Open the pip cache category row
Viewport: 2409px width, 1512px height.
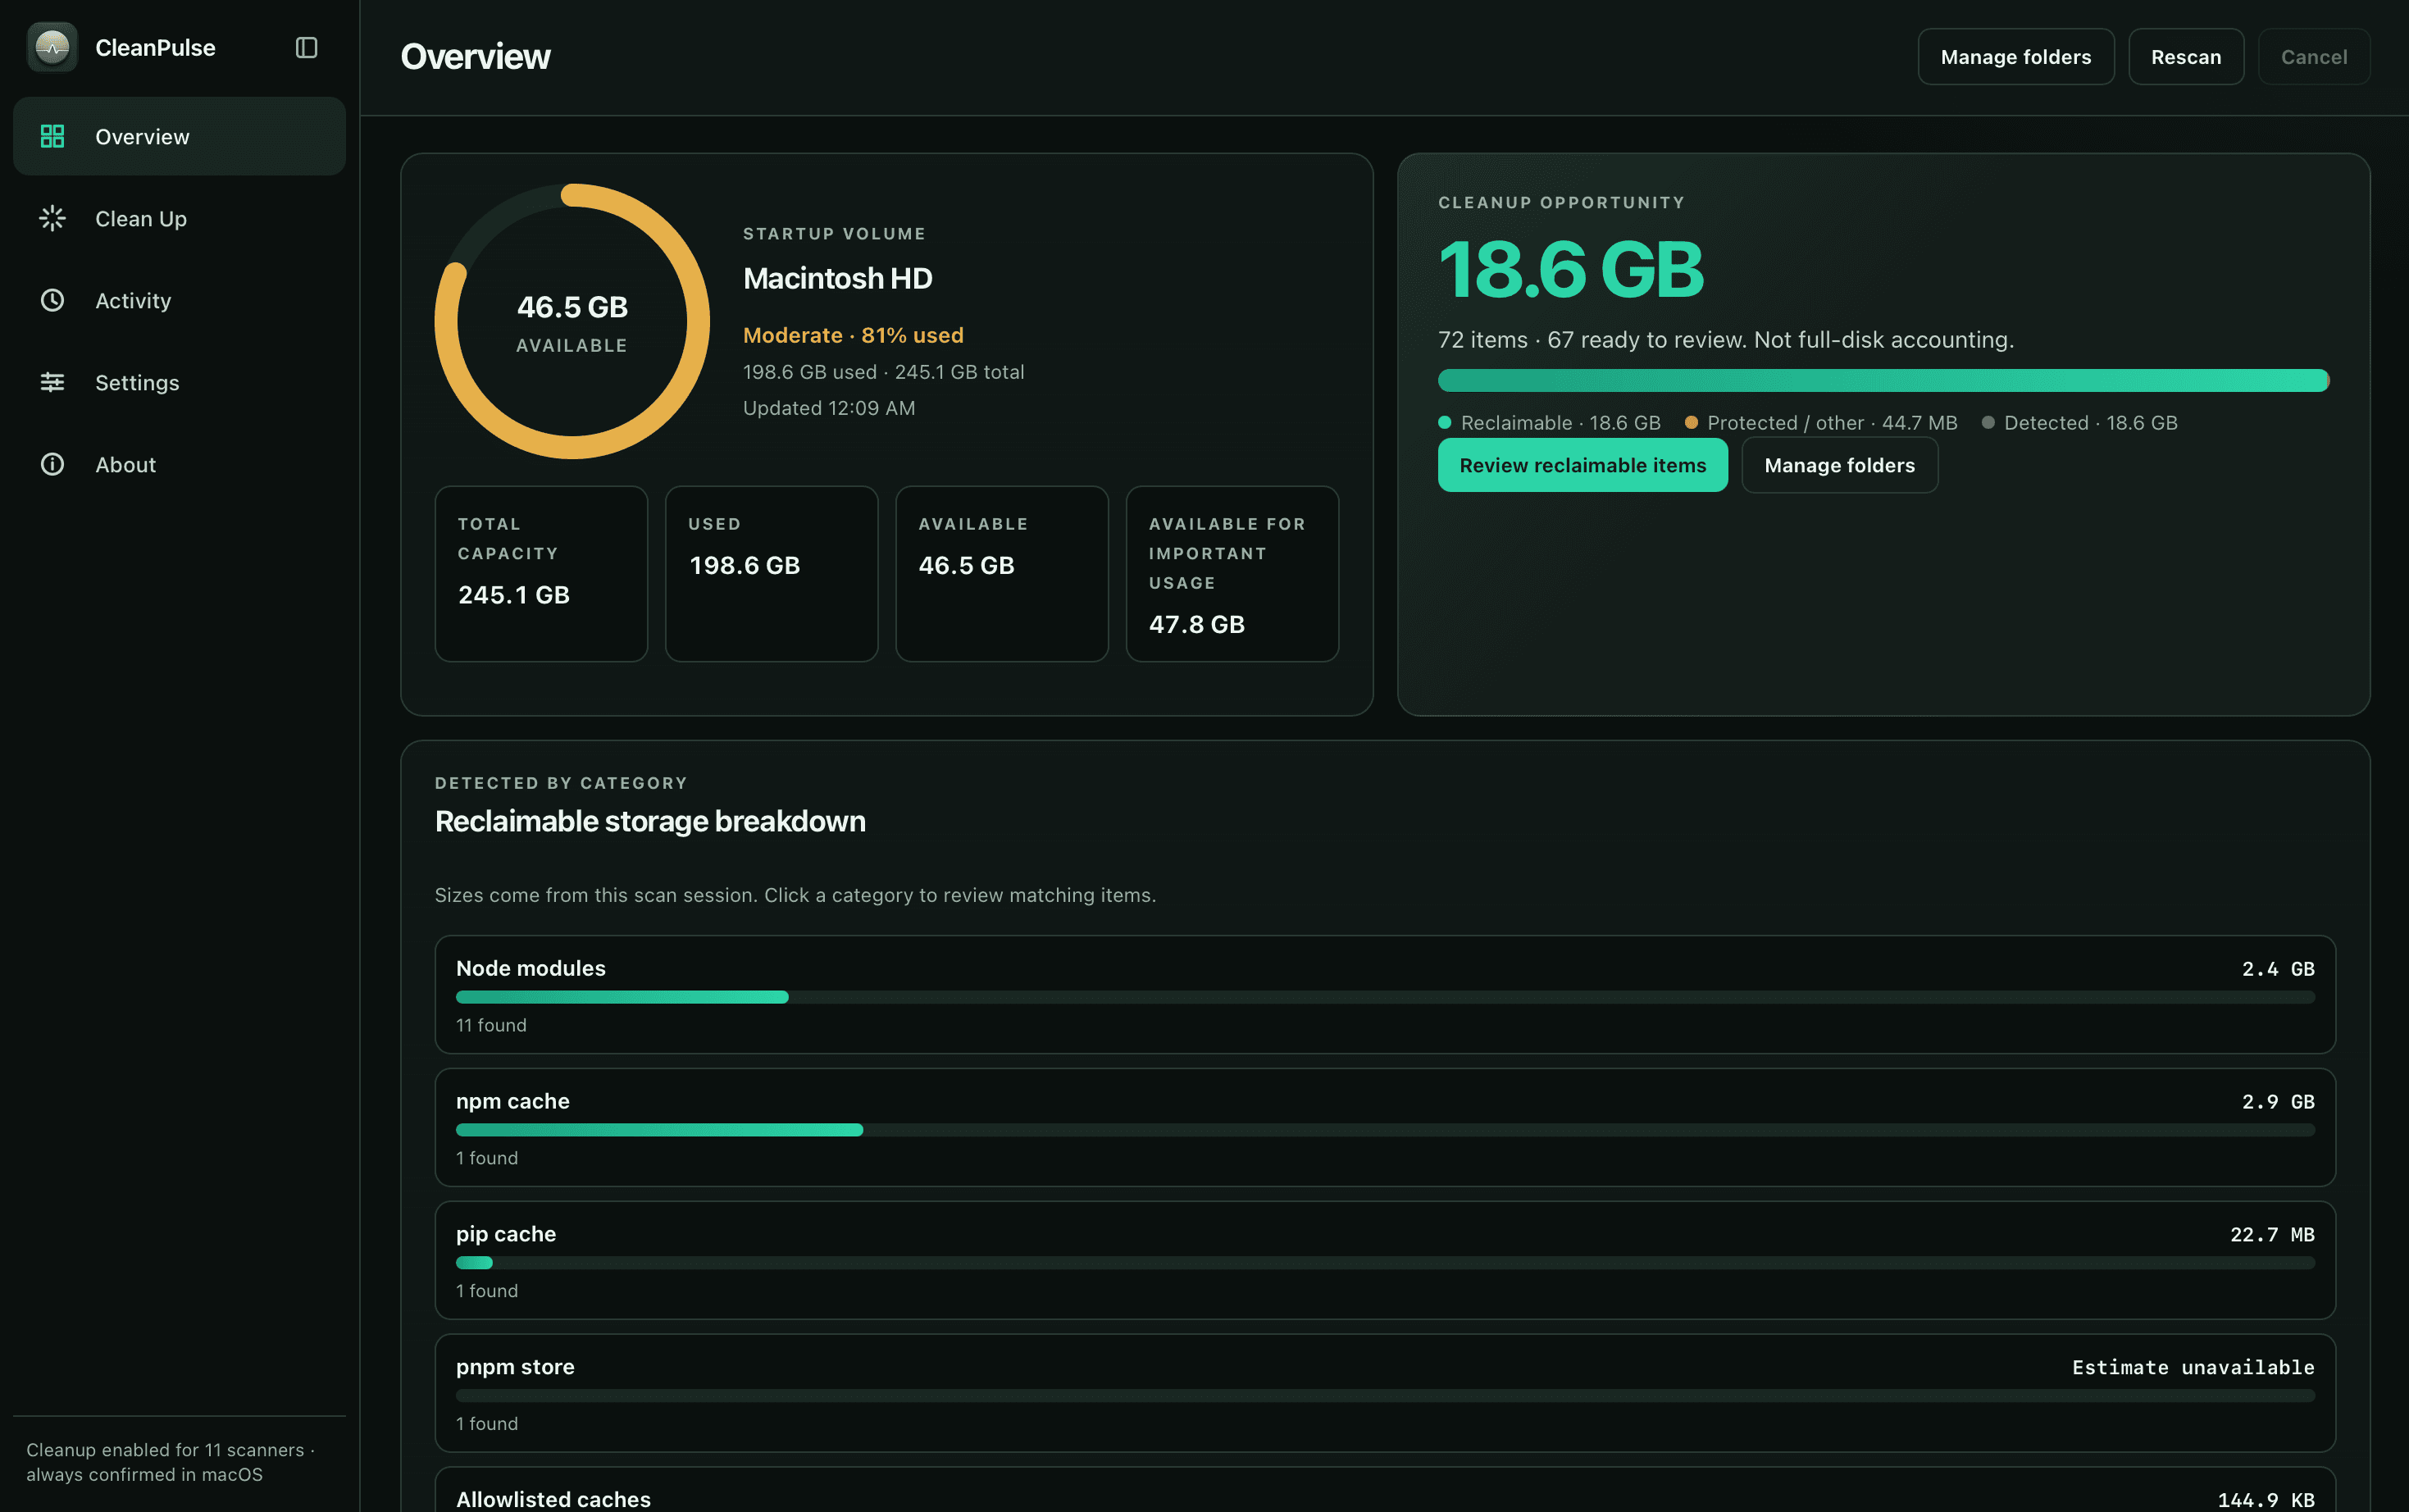click(1385, 1260)
